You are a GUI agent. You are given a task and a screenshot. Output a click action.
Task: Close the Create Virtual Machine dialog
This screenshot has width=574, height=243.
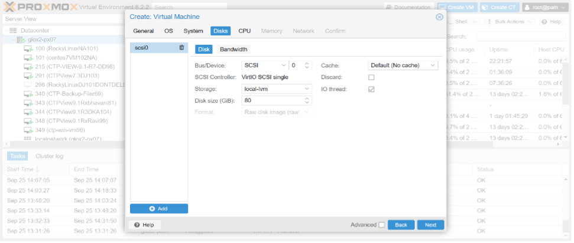[439, 17]
